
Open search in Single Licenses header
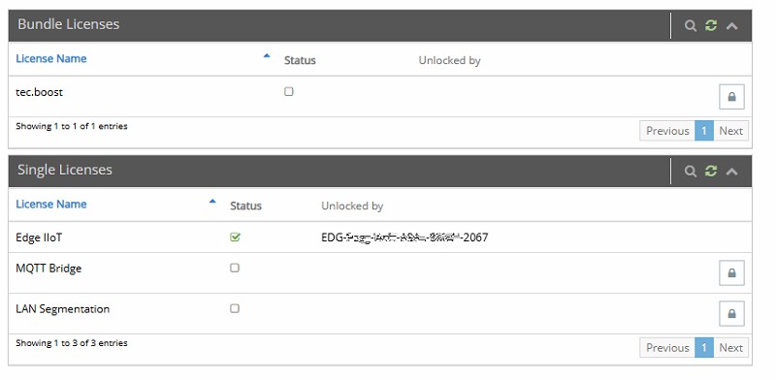point(690,172)
